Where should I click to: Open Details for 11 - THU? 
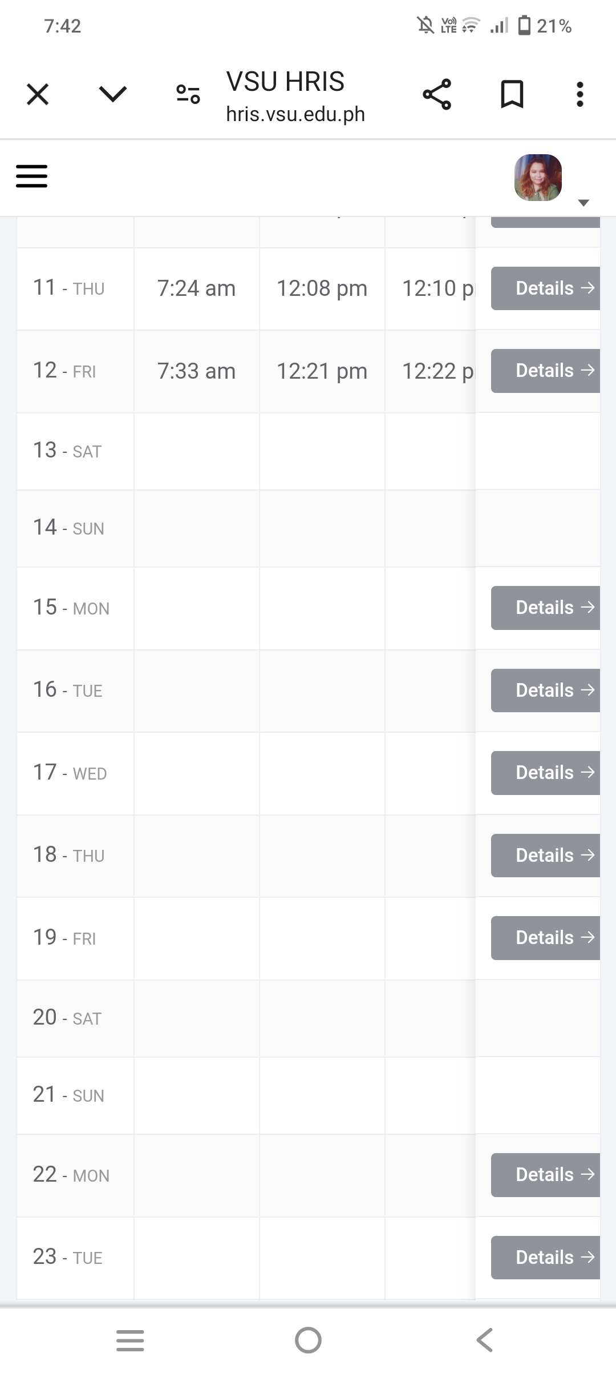coord(546,288)
